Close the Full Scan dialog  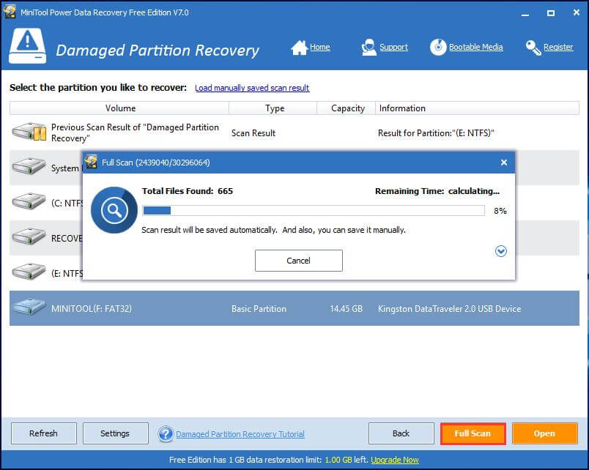(503, 163)
